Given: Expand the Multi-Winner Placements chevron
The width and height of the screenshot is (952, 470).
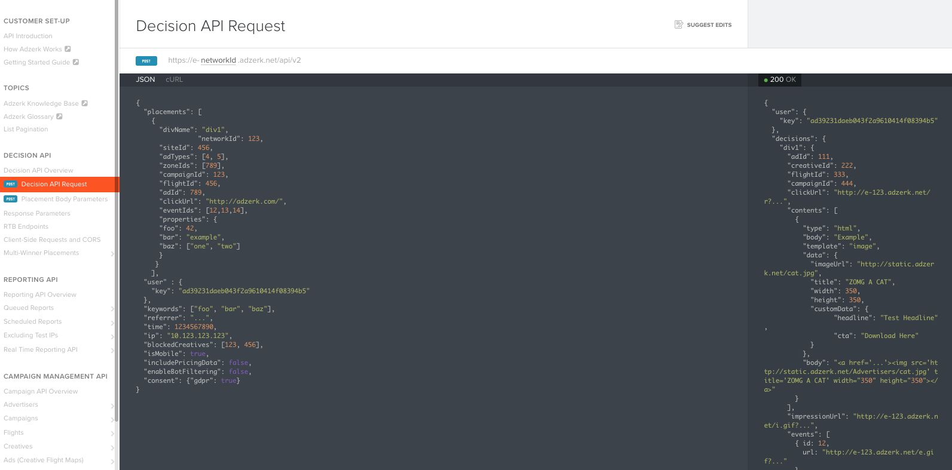Looking at the screenshot, I should [x=112, y=253].
